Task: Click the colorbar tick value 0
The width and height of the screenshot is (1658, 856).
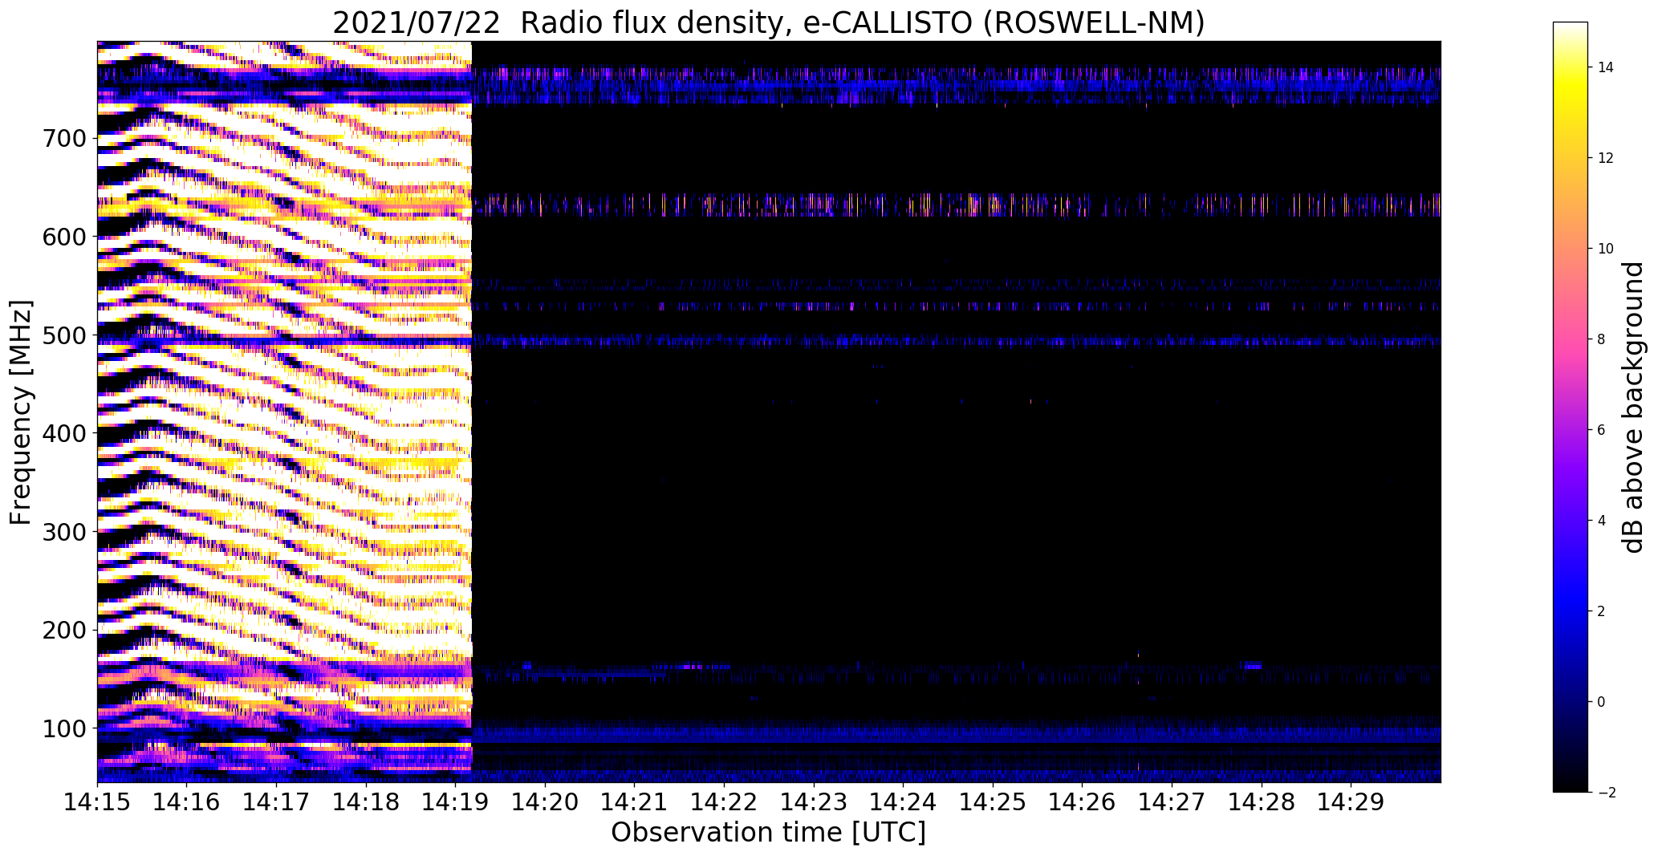Action: click(x=1602, y=702)
